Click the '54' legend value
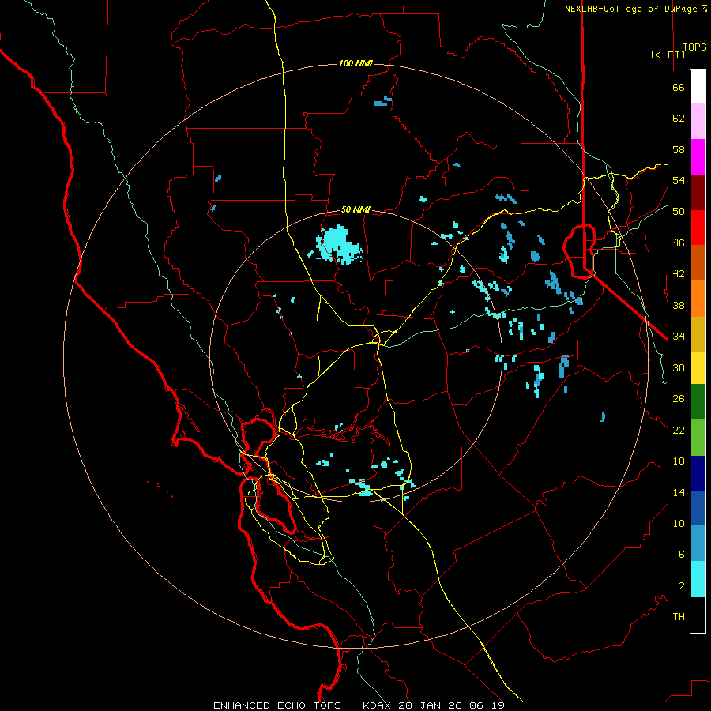The height and width of the screenshot is (711, 711). (679, 180)
